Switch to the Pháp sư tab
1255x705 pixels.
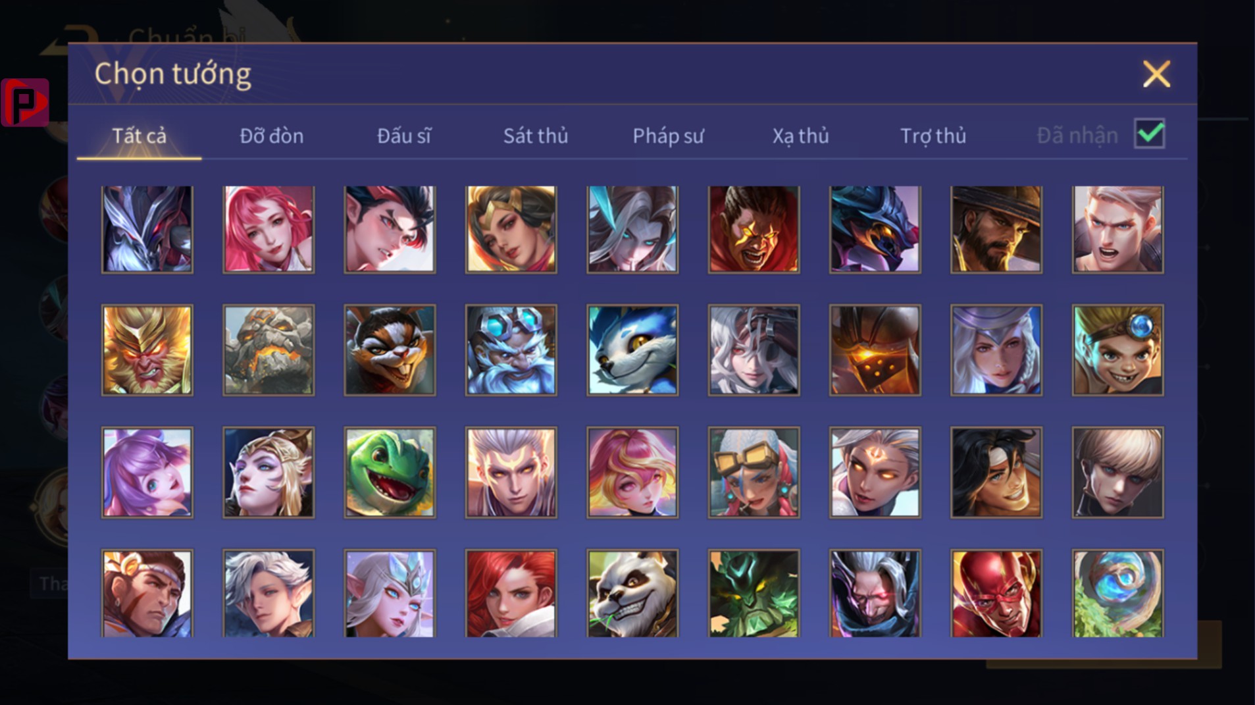[x=668, y=136]
